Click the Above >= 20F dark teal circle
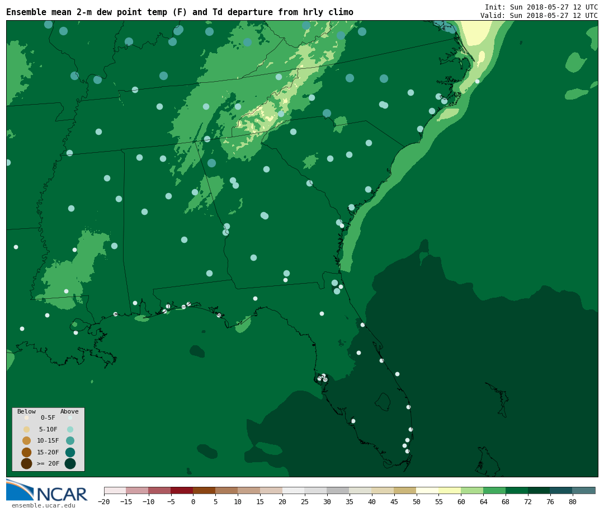The height and width of the screenshot is (512, 604). point(70,463)
